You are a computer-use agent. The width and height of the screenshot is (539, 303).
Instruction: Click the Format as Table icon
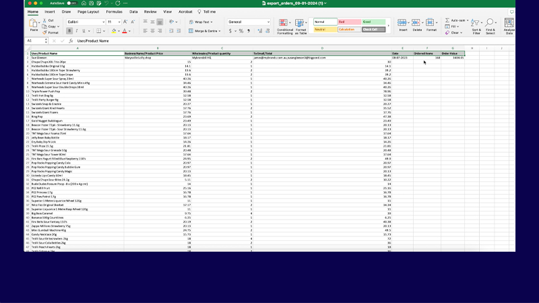pyautogui.click(x=300, y=24)
